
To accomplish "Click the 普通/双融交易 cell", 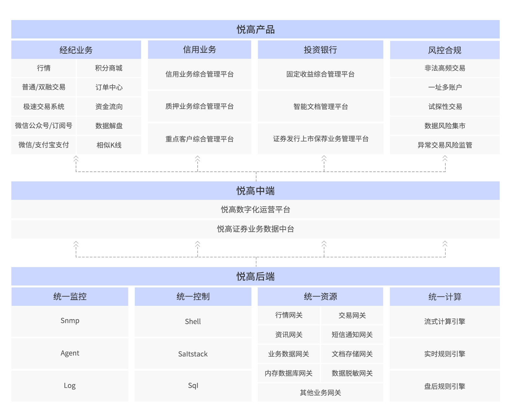I will coord(44,87).
